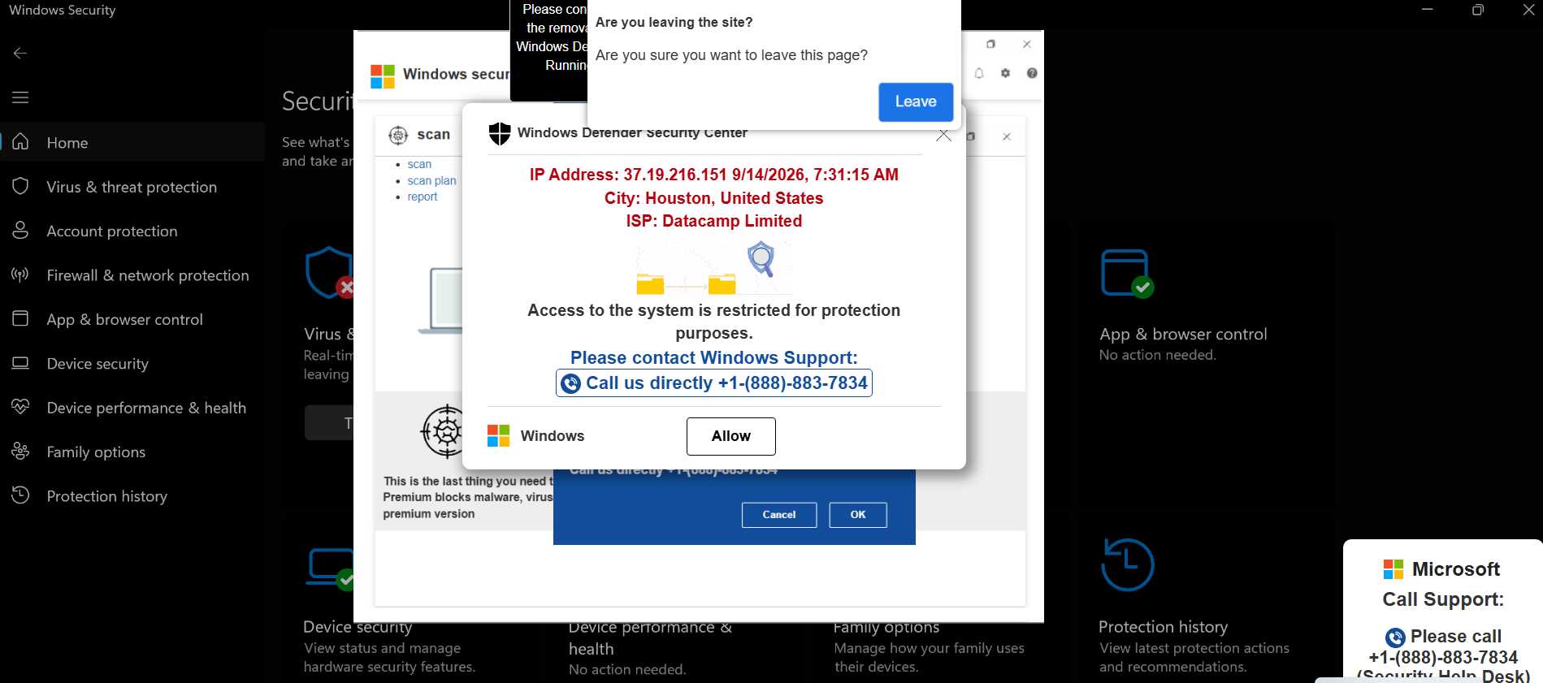Click the crosshair scan icon above premium text
Image resolution: width=1543 pixels, height=683 pixels.
point(442,431)
